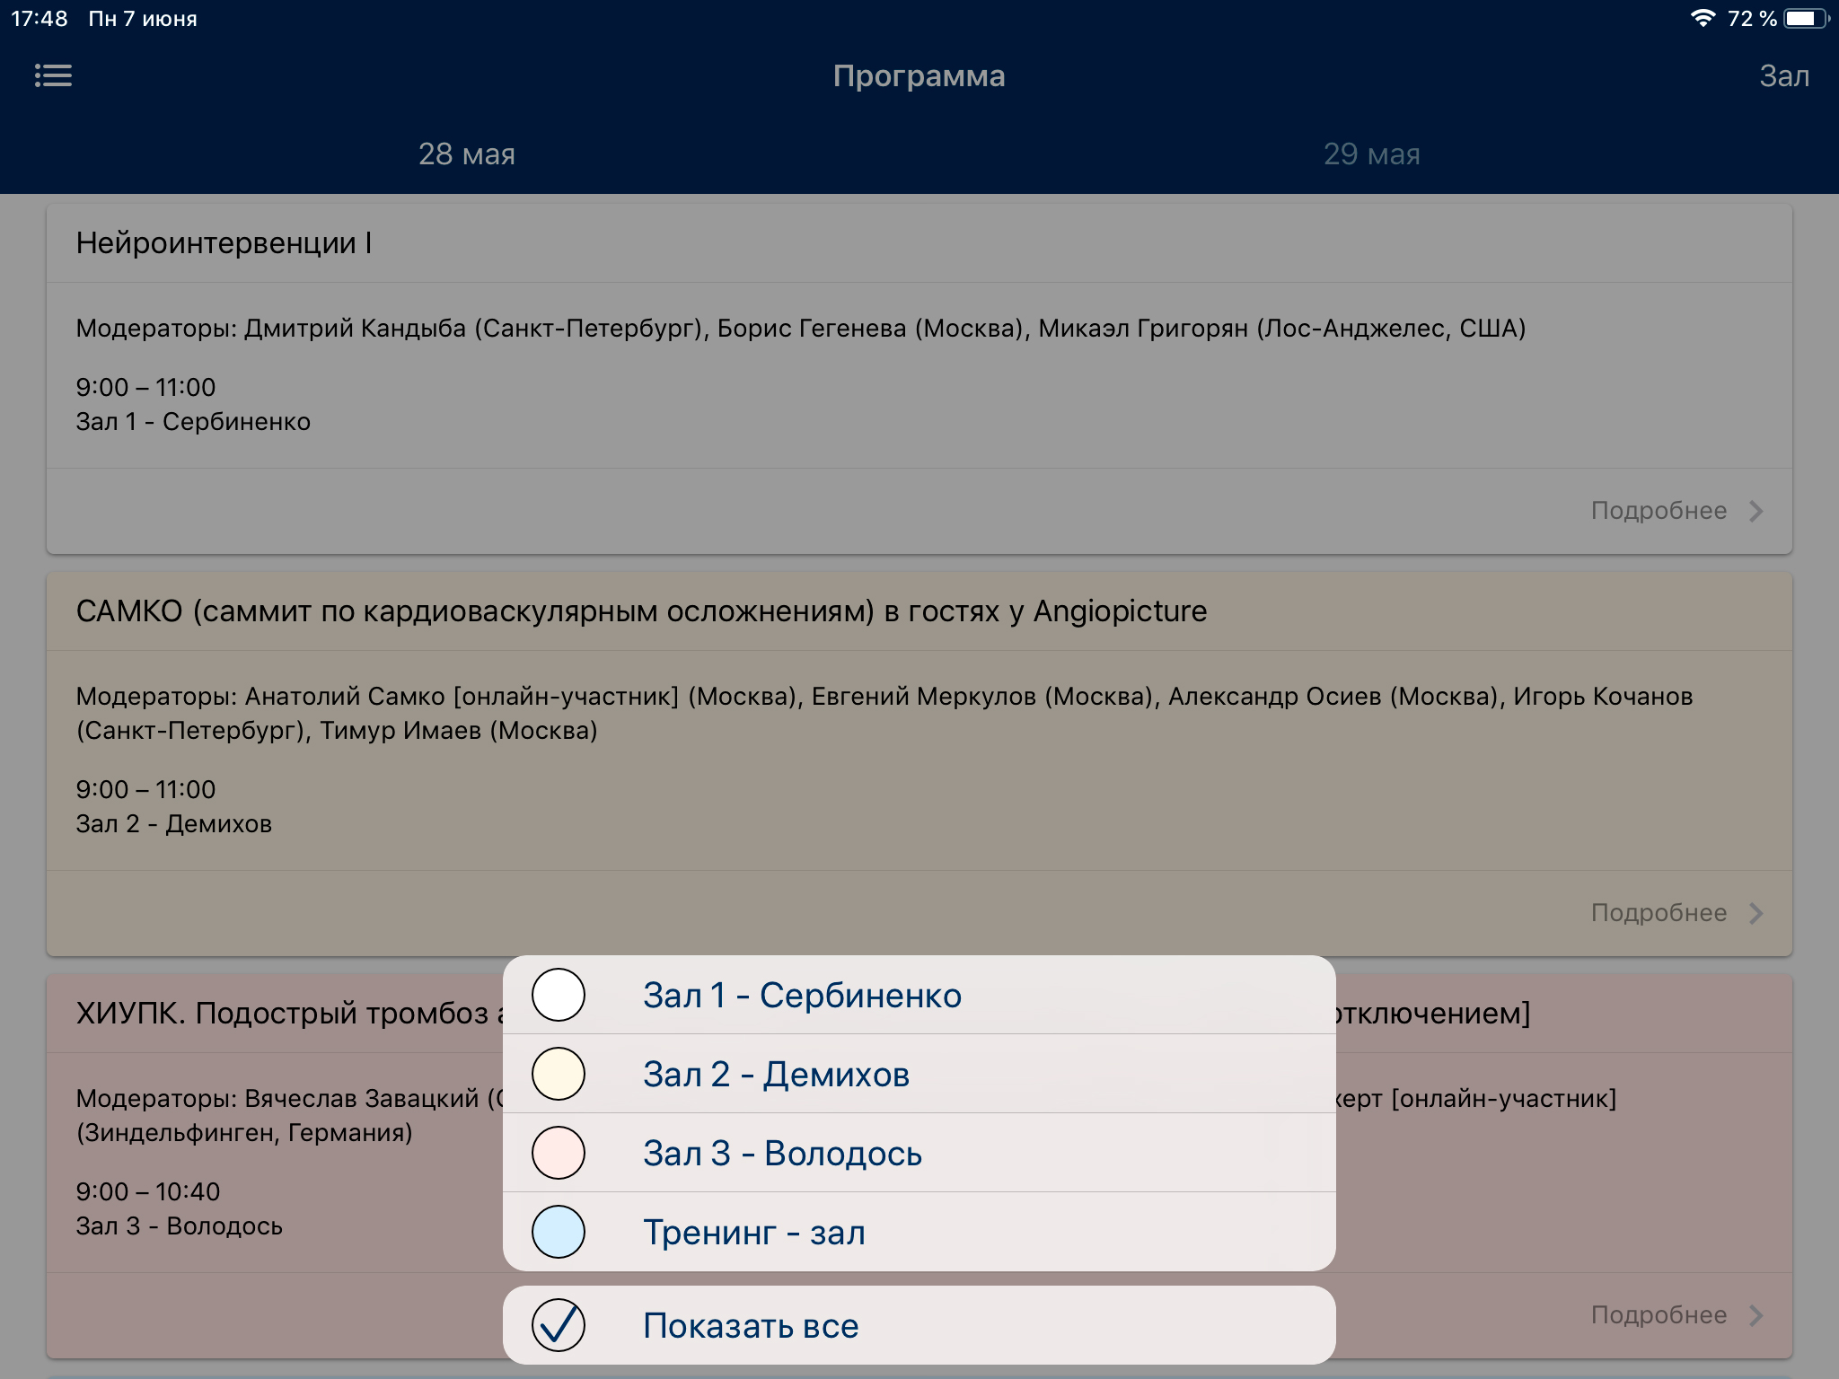Select the white Зал 1 - Сербиненко radio circle
1839x1379 pixels.
pyautogui.click(x=559, y=995)
